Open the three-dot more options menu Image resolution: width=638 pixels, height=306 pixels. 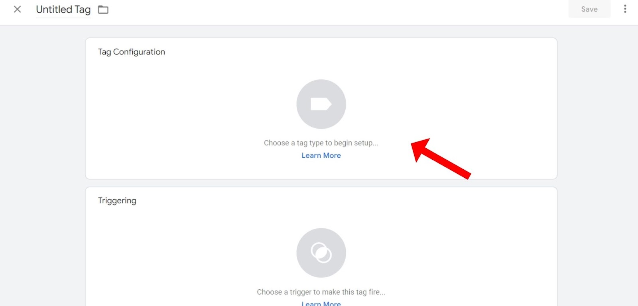(625, 9)
